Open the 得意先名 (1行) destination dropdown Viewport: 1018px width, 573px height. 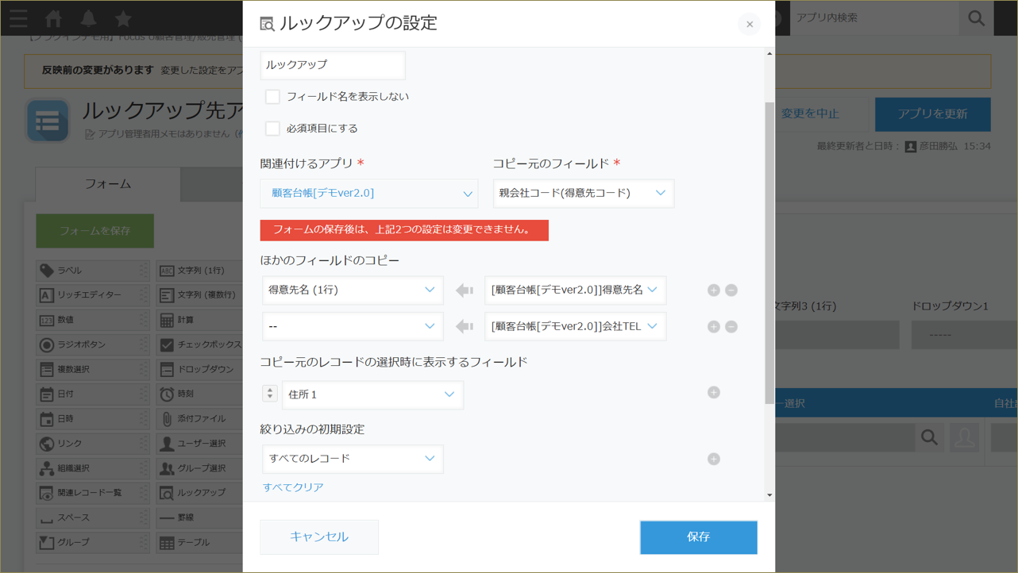(x=353, y=290)
